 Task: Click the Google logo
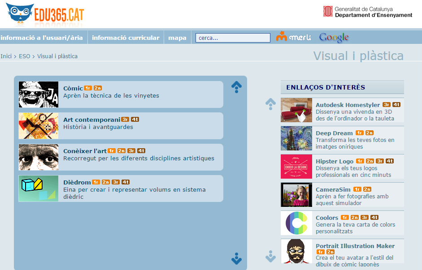(334, 38)
